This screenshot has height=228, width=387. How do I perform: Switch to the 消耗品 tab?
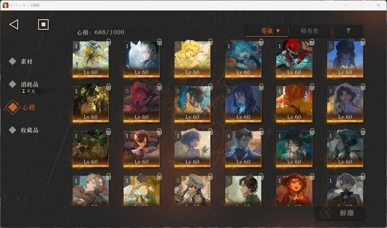click(x=29, y=84)
